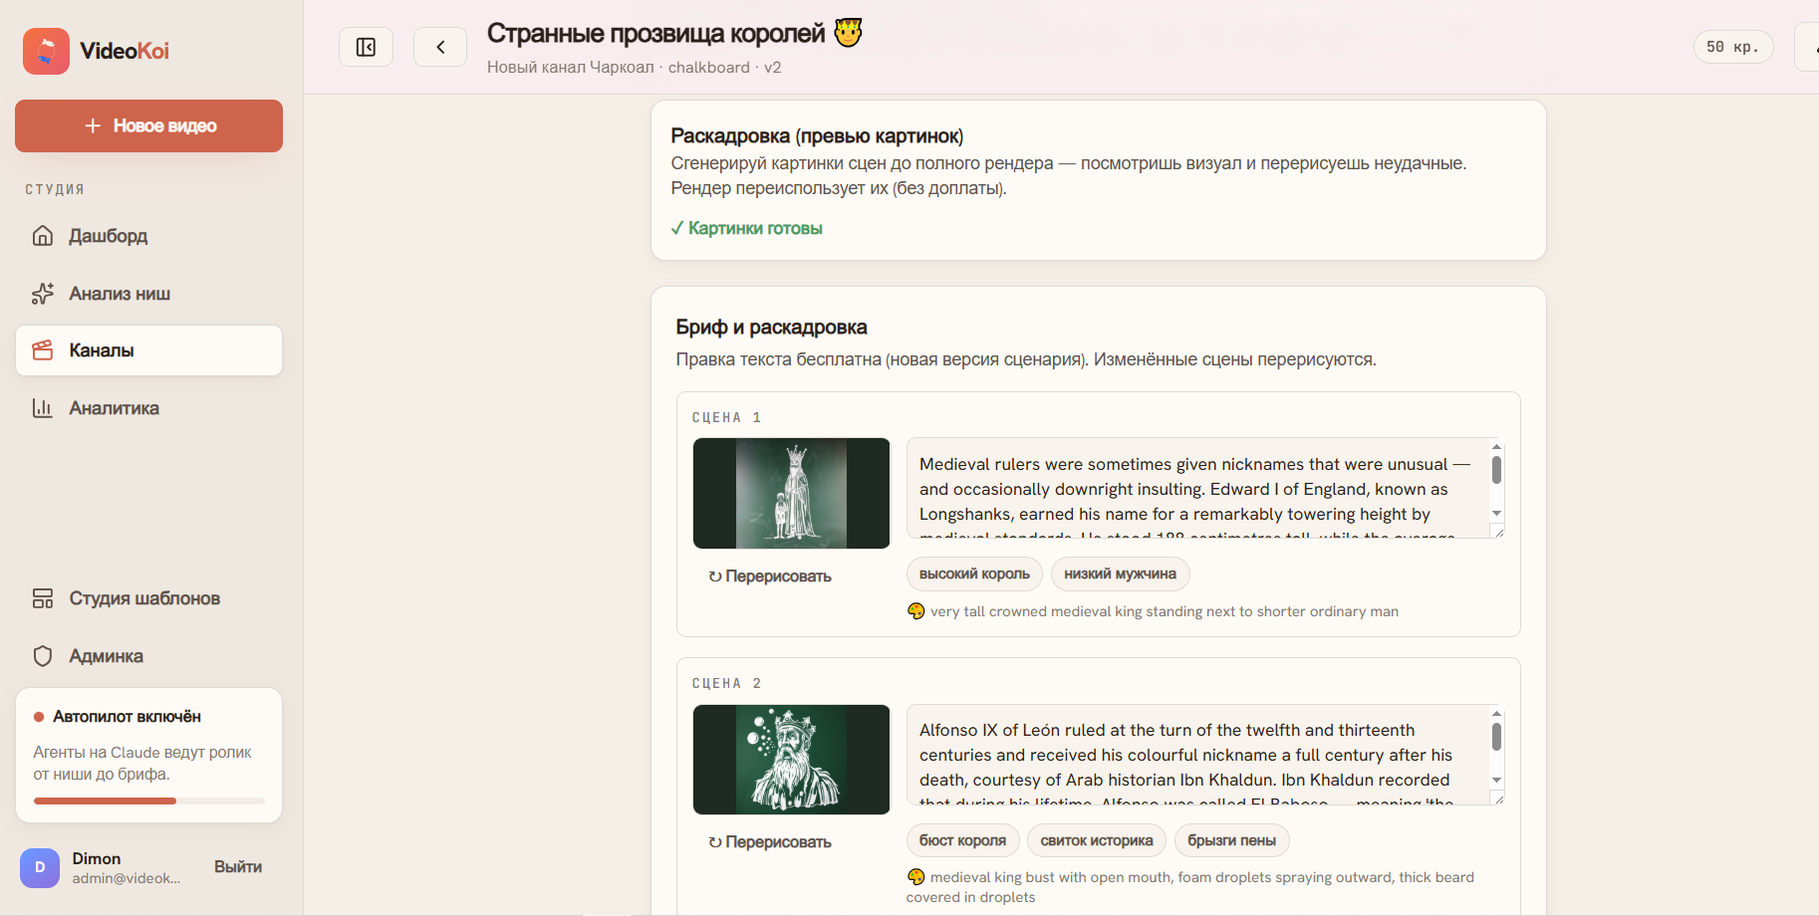
Task: Click Перерисовать under Scene 1
Action: (770, 576)
